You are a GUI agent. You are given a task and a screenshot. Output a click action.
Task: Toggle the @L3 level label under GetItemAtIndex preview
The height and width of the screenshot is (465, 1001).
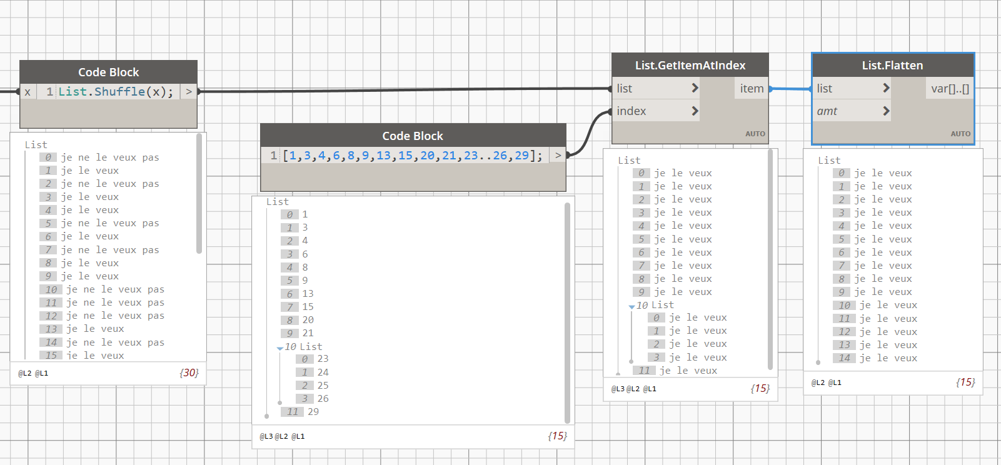pos(618,389)
